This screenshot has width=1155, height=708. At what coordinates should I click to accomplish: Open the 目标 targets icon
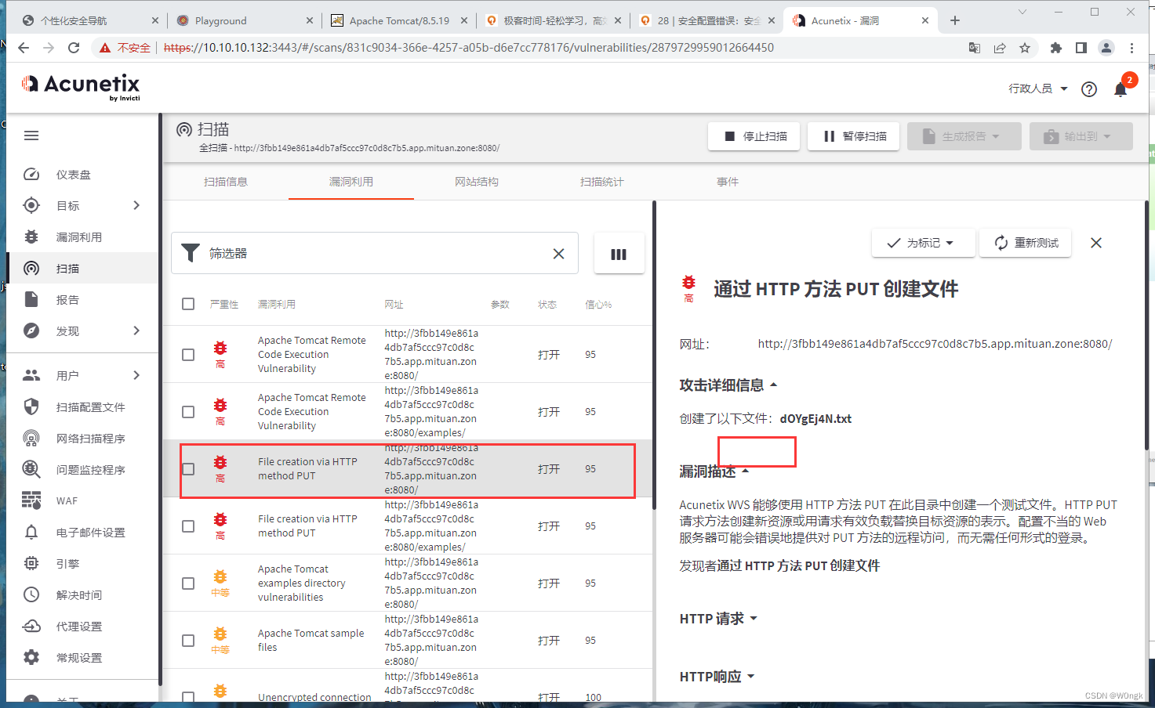[x=31, y=205]
